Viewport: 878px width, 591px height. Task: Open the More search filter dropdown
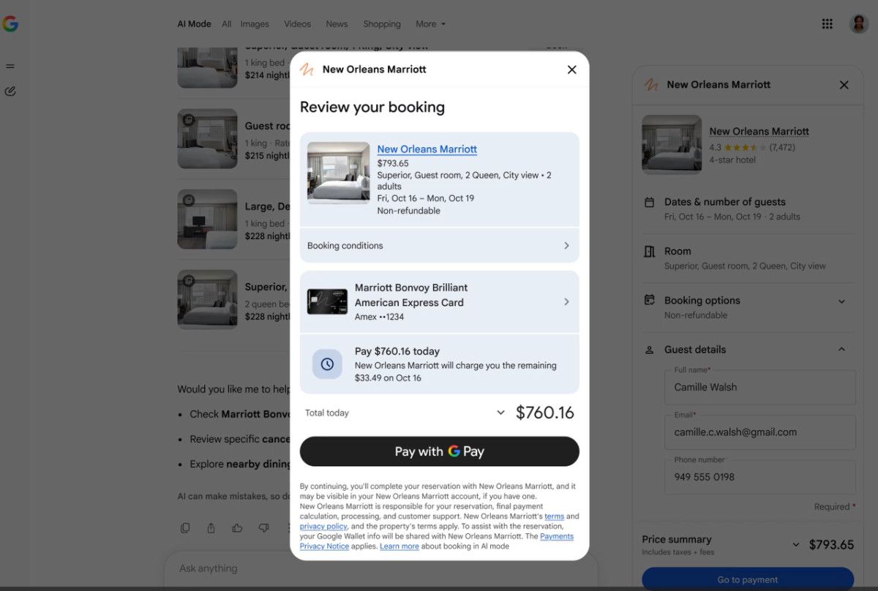430,24
